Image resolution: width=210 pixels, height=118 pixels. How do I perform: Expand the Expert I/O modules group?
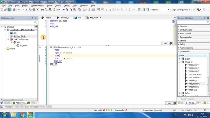tap(179, 59)
